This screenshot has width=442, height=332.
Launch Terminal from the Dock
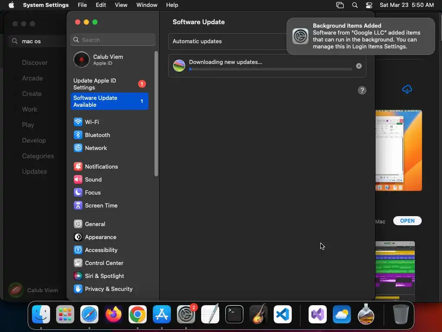click(234, 314)
